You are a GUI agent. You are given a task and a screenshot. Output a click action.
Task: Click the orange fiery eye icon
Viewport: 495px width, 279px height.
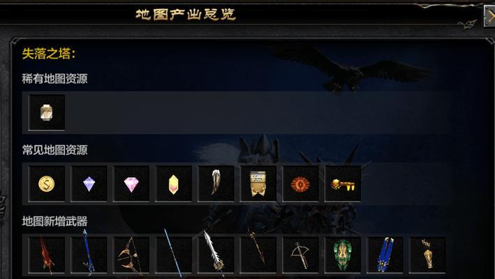(300, 184)
